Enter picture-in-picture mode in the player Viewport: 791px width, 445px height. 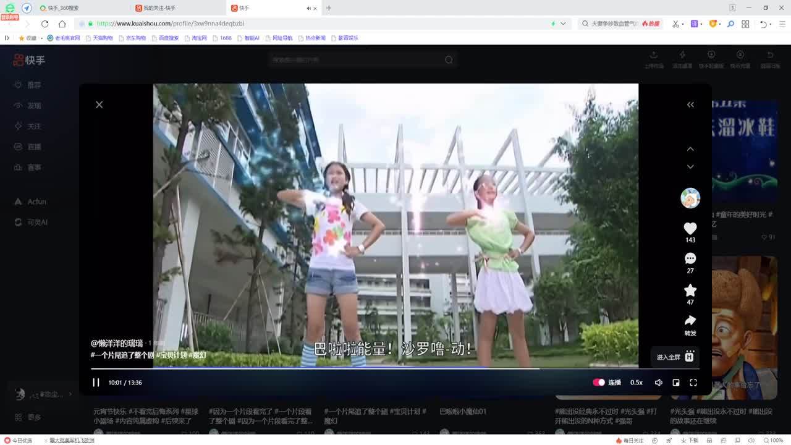tap(676, 383)
